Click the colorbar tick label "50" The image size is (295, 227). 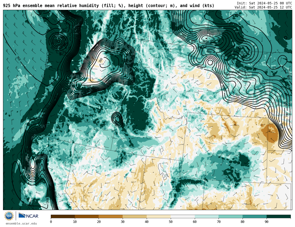(171, 222)
